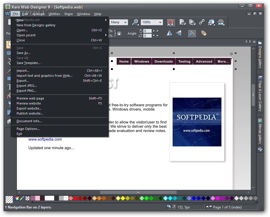Click the Bitmap gallery picture icon

[260, 120]
